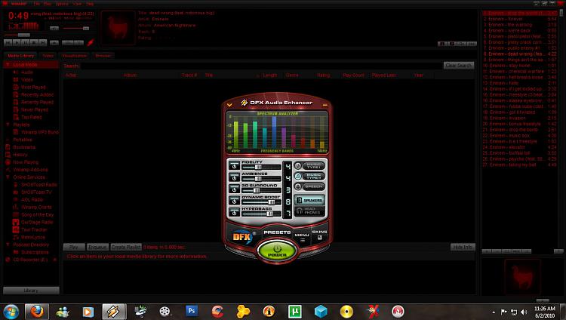Click Winamp previous track button
Screen dimensions: 566x320
click(x=8, y=42)
